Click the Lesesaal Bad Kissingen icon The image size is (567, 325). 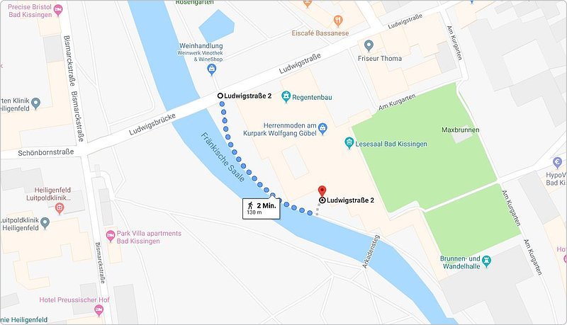pos(349,143)
